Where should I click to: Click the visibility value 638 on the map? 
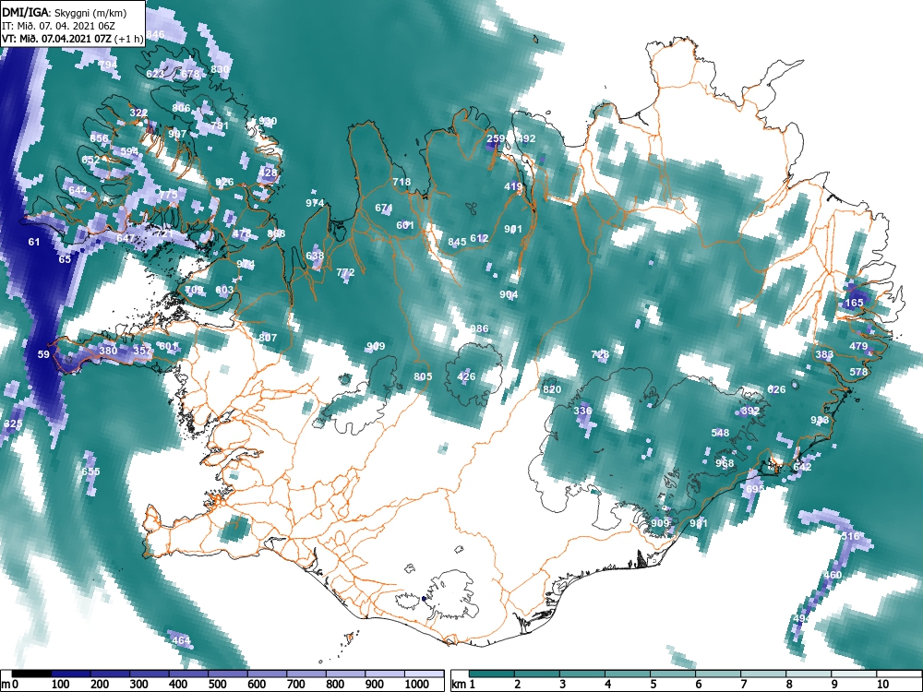(315, 256)
